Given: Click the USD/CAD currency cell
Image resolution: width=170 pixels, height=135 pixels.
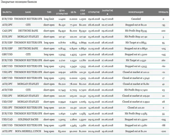Looking at the screenshot, I should pyautogui.click(x=7, y=120).
